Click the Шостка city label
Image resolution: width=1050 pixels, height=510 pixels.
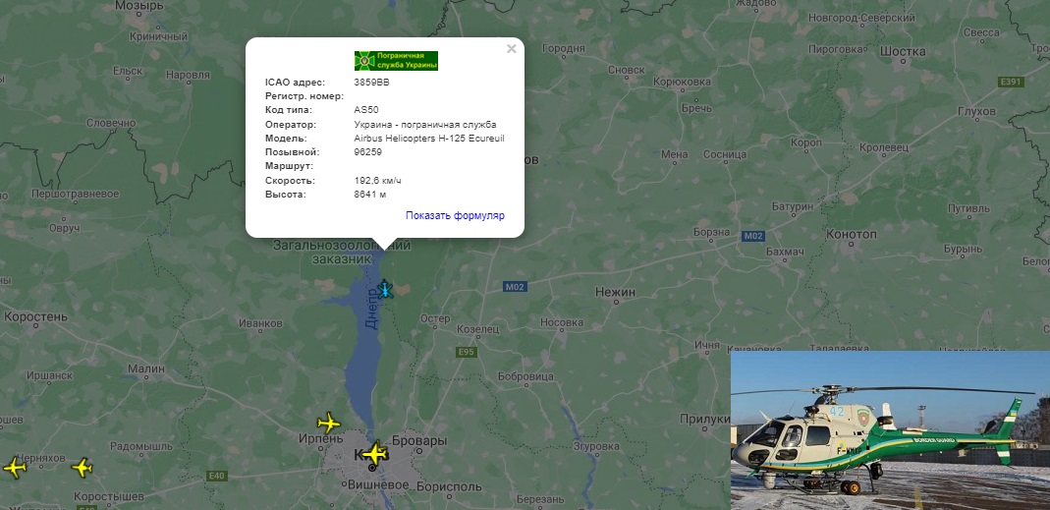[902, 52]
